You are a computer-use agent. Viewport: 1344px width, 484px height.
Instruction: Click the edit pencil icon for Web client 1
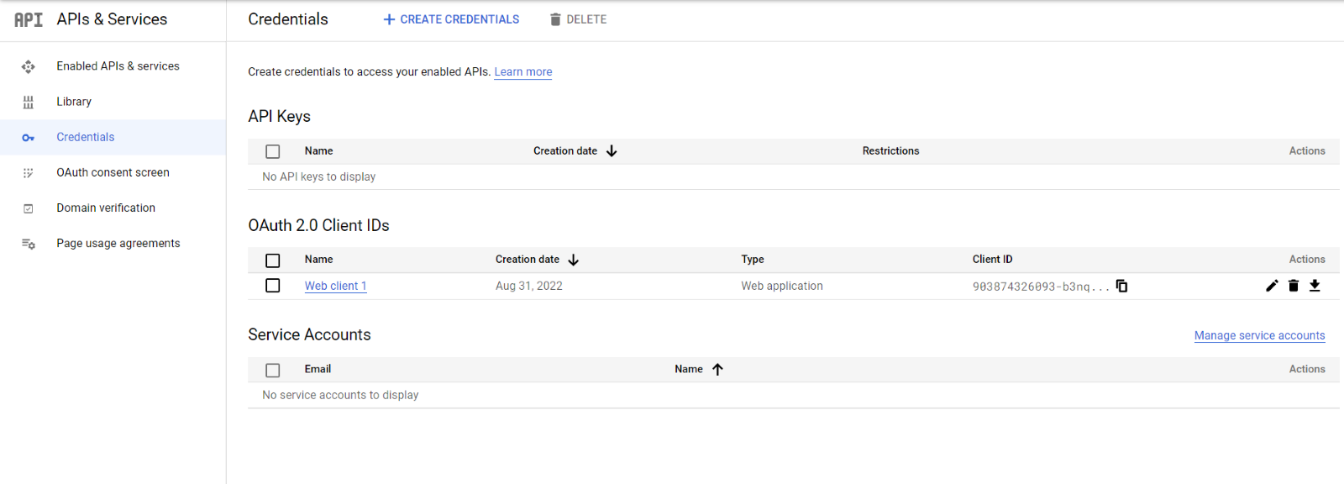click(x=1272, y=286)
